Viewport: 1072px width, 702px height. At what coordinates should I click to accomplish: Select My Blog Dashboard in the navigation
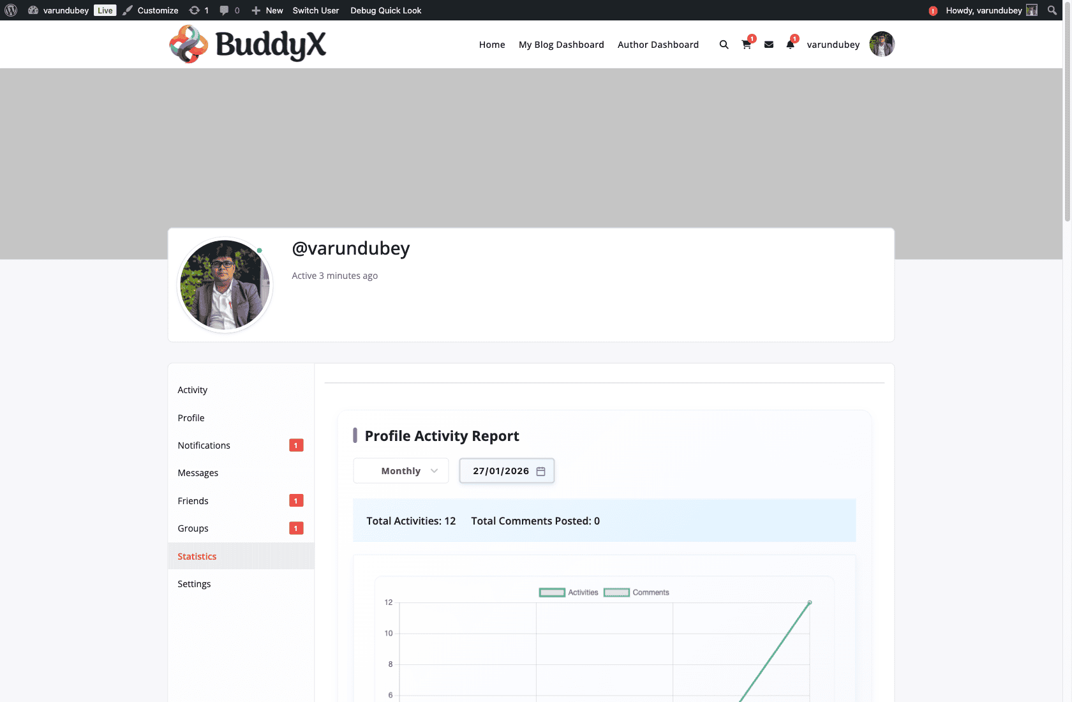(x=561, y=45)
